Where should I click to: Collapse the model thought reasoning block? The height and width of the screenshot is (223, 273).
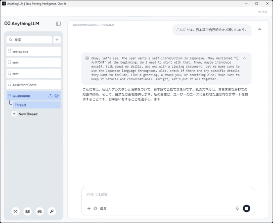pyautogui.click(x=245, y=58)
